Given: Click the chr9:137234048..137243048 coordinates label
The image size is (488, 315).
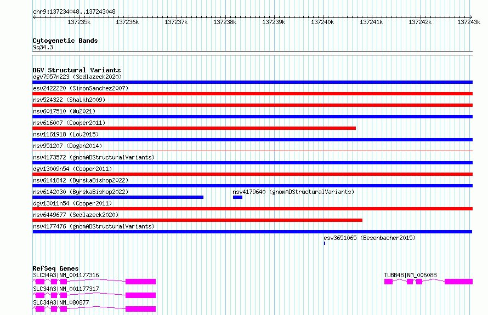Looking at the screenshot, I should click(x=74, y=12).
